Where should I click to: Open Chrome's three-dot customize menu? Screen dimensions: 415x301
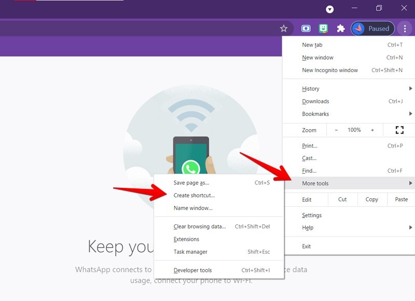click(x=405, y=29)
